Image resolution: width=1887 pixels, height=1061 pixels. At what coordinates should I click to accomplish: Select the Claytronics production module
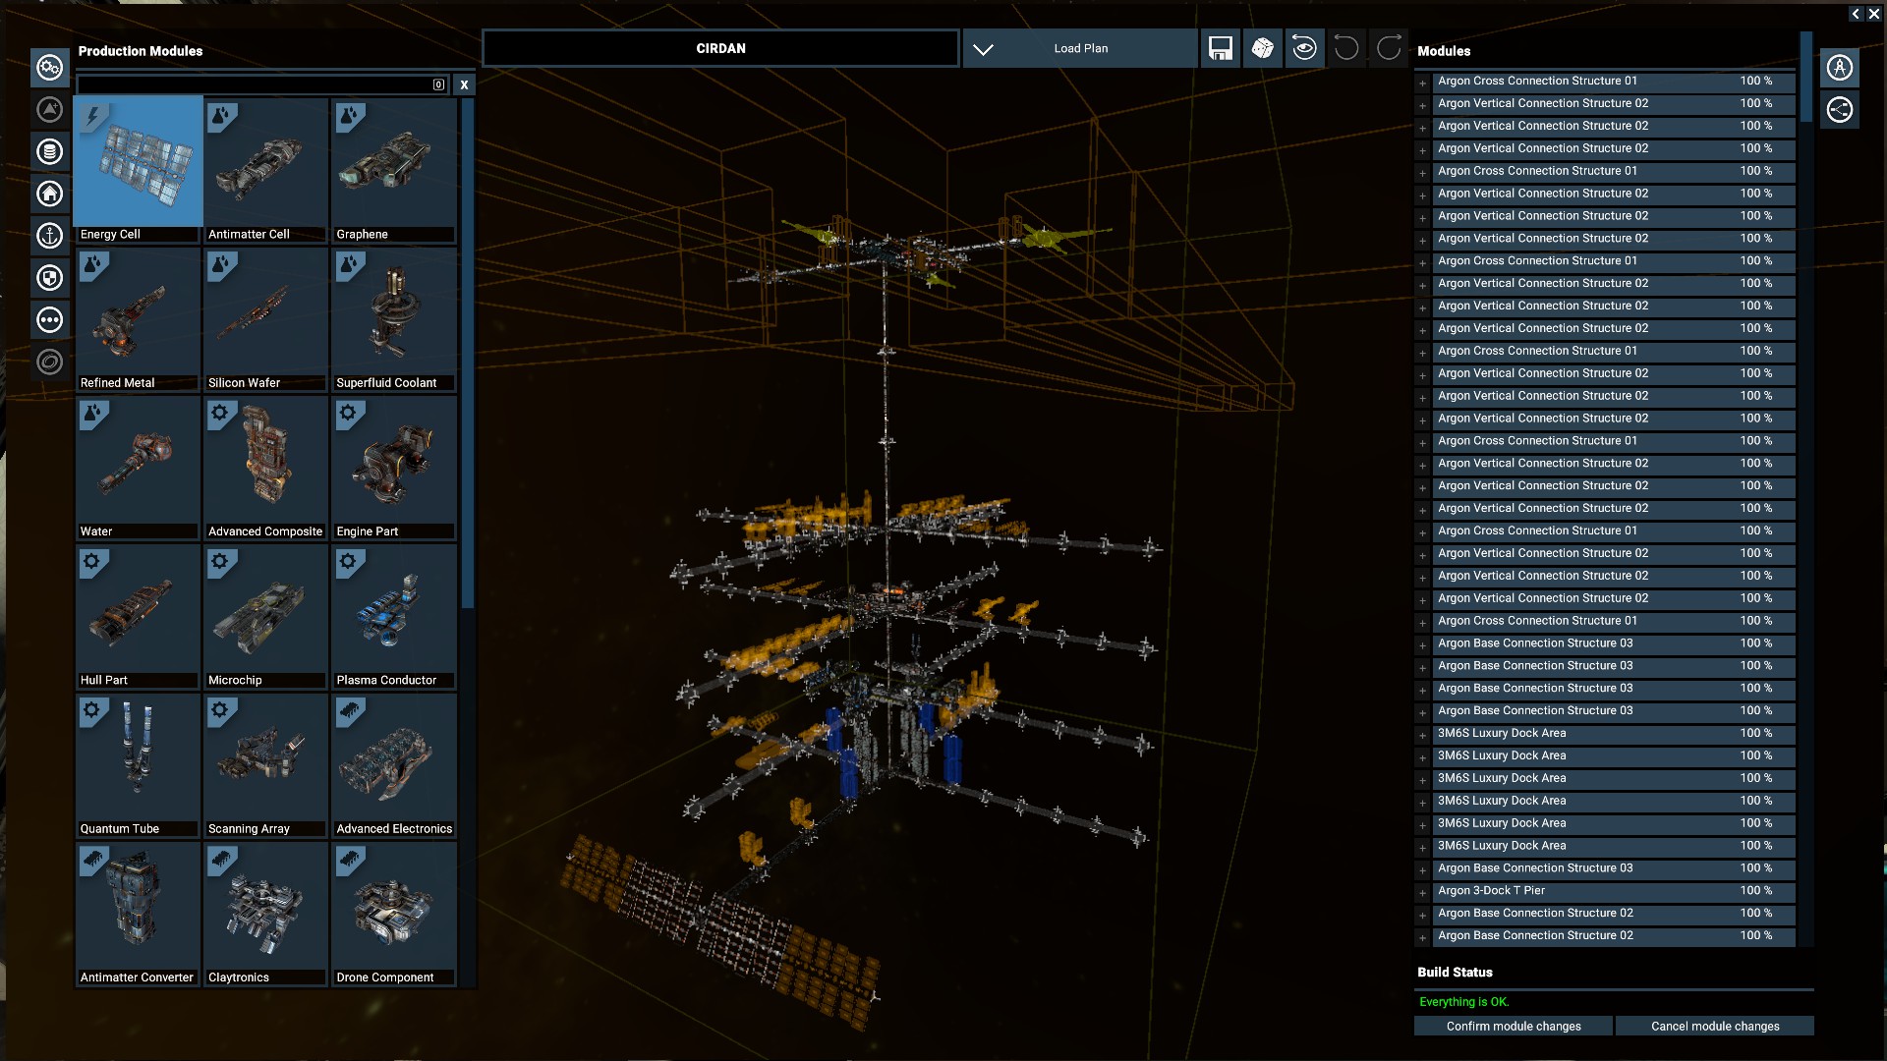[265, 914]
